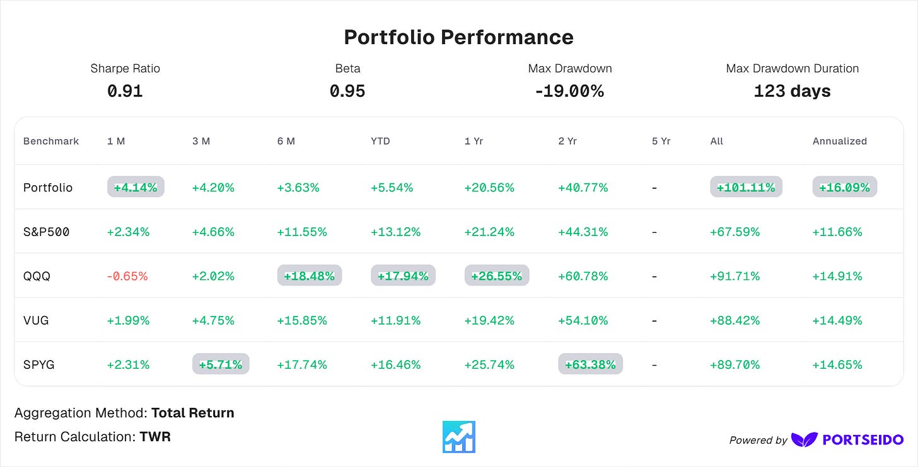
Task: Click the blue chart emoji icon
Action: (x=459, y=437)
